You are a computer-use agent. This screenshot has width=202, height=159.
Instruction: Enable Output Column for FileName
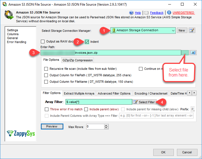pos(46,82)
